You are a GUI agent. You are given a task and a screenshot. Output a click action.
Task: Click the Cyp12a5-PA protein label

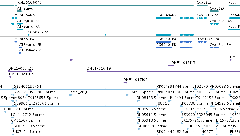pyautogui.click(x=209, y=39)
